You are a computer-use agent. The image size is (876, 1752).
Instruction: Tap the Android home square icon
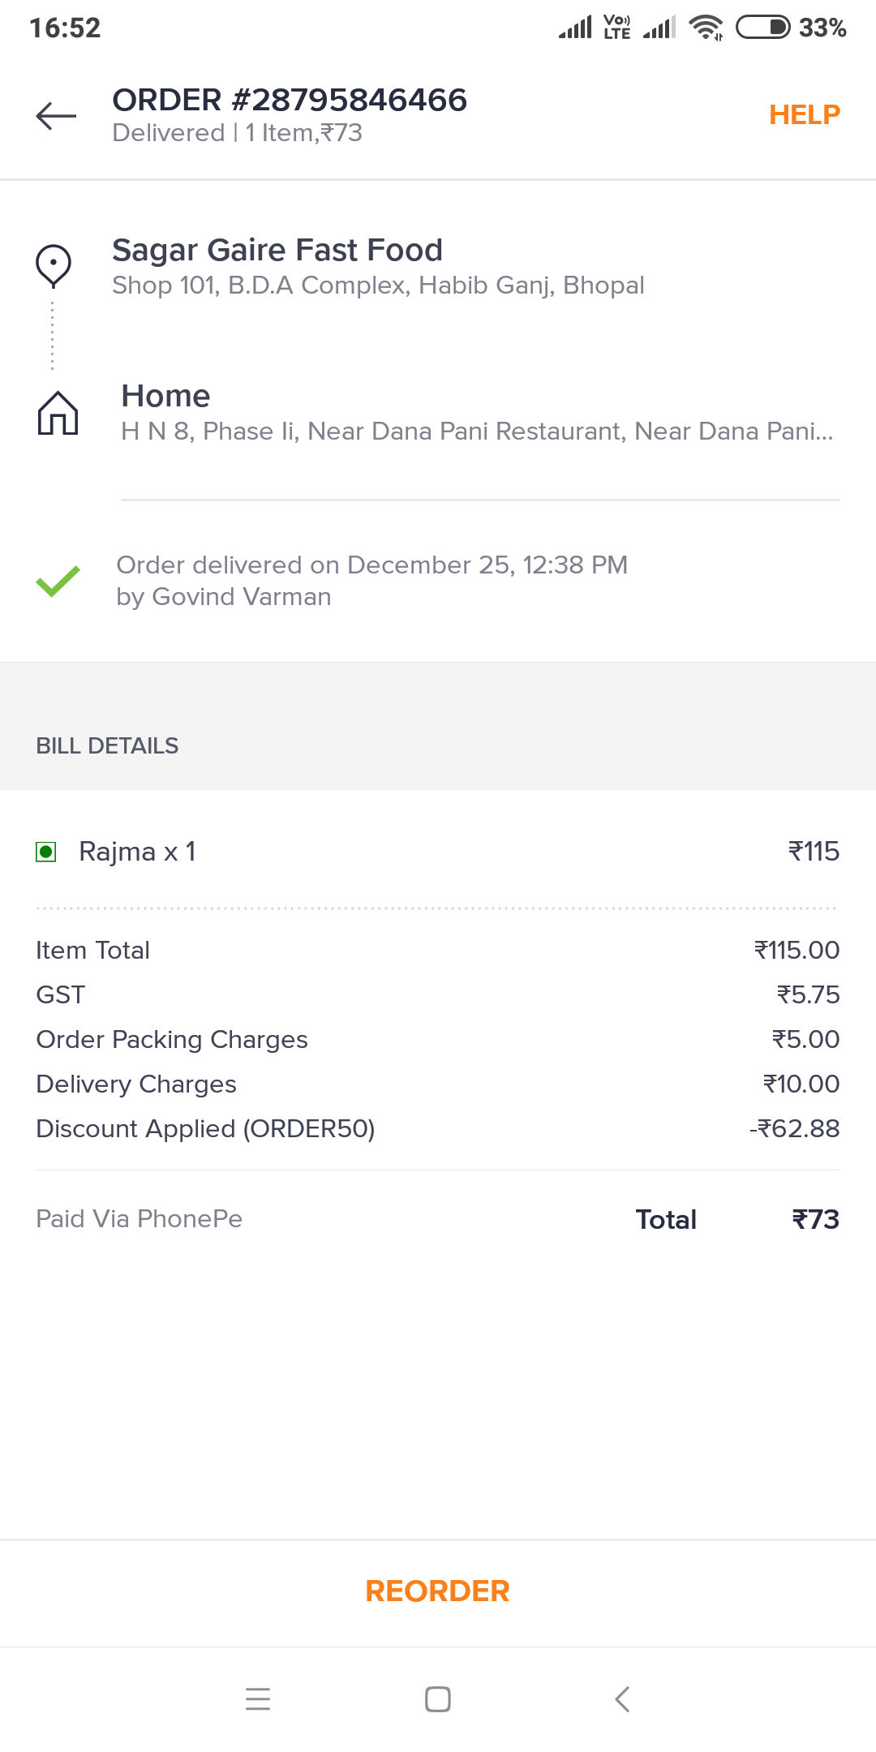438,1698
